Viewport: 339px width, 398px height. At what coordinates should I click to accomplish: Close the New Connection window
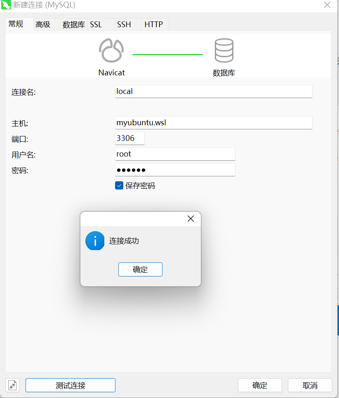(327, 5)
